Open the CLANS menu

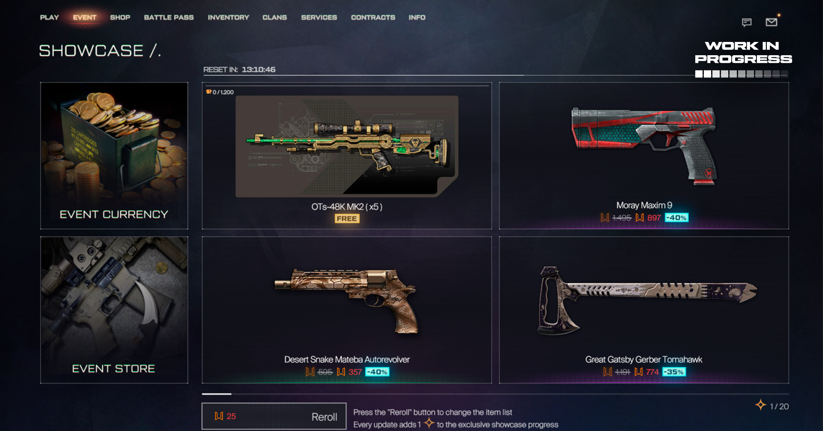(x=275, y=18)
